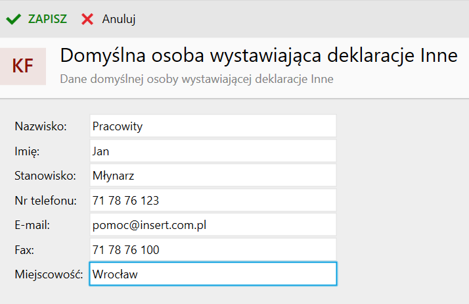
Task: Click the Nazwisko: label
Action: [x=41, y=126]
